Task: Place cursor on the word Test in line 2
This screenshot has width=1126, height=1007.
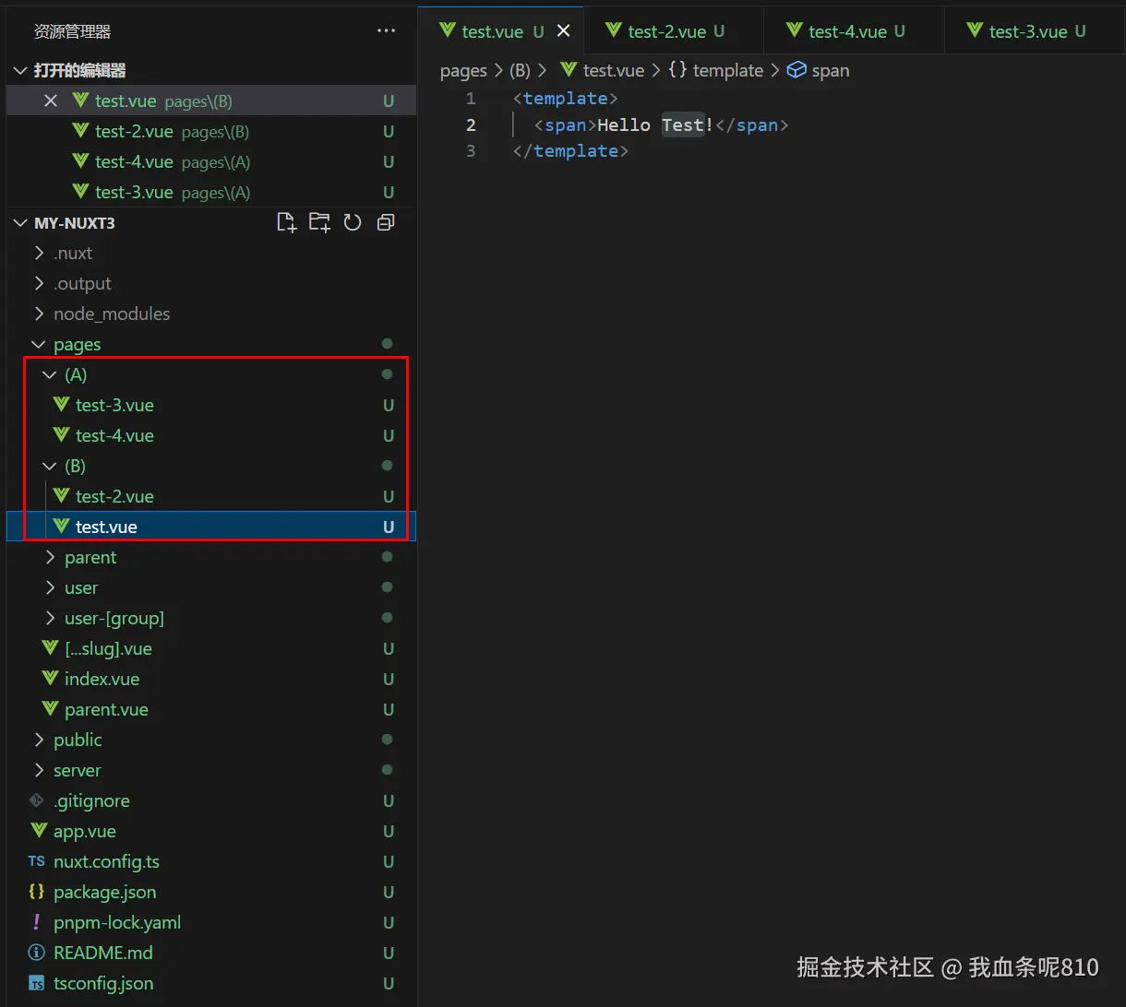Action: [x=683, y=124]
